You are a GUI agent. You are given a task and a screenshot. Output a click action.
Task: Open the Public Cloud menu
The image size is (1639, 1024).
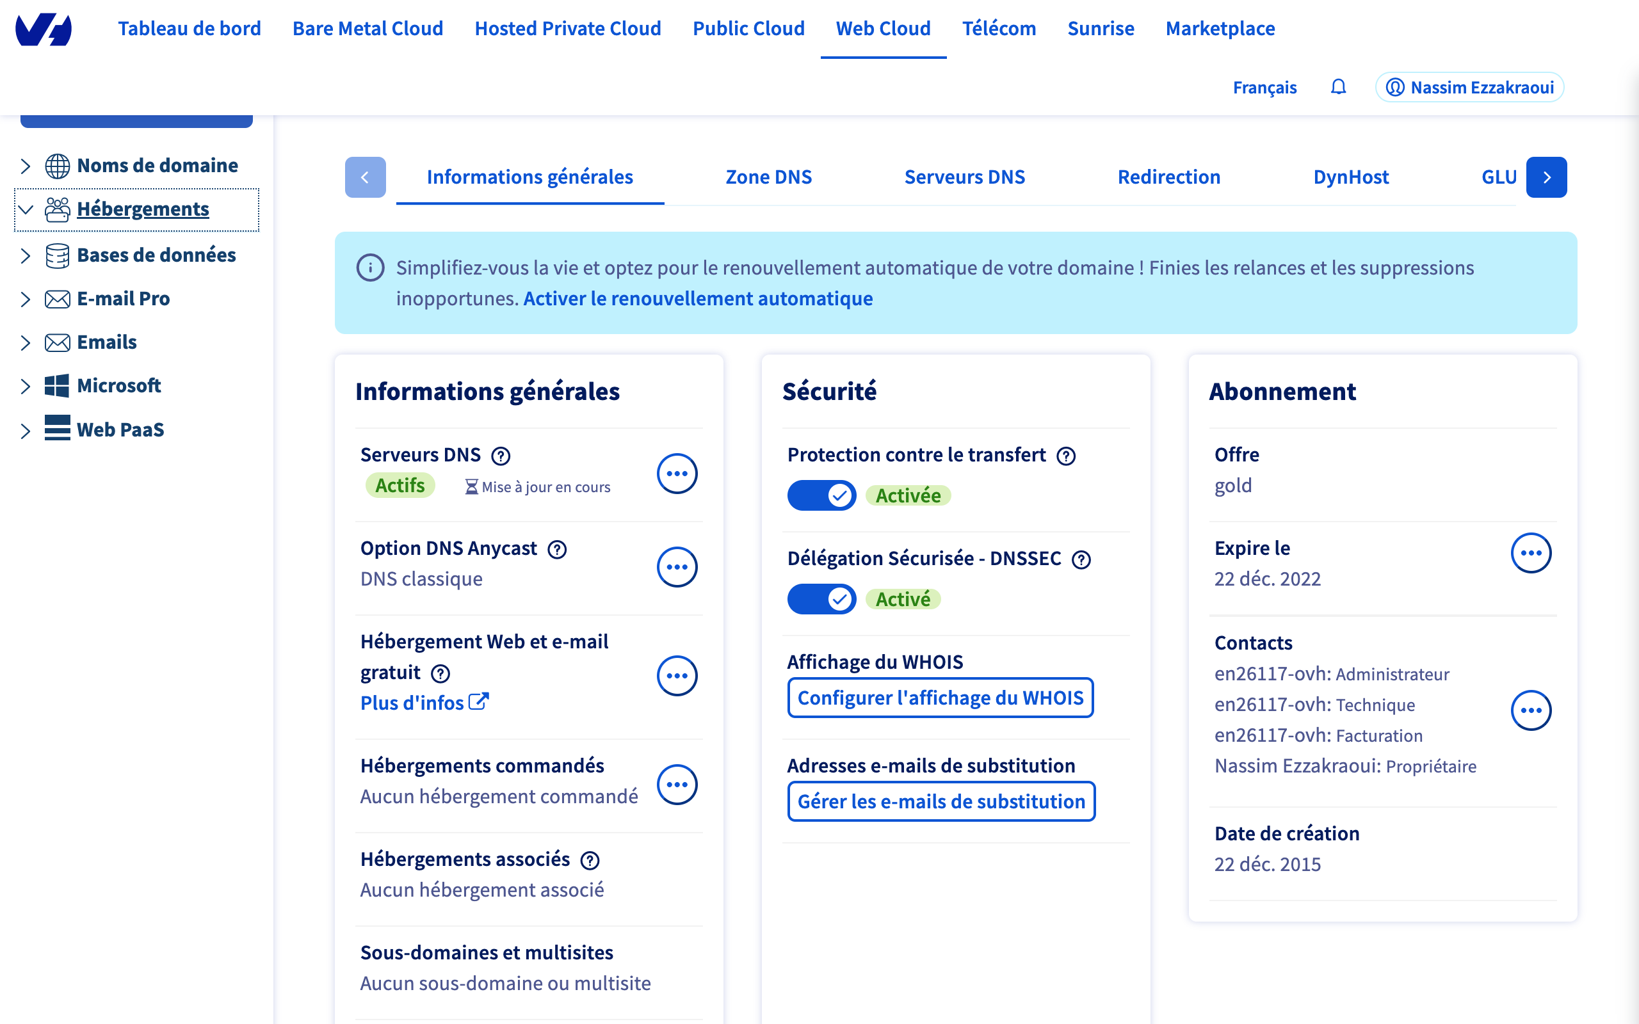pos(748,28)
